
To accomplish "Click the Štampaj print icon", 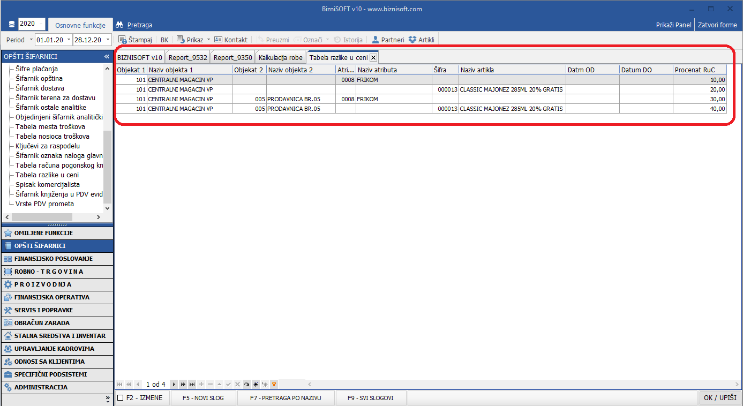I will click(x=122, y=40).
